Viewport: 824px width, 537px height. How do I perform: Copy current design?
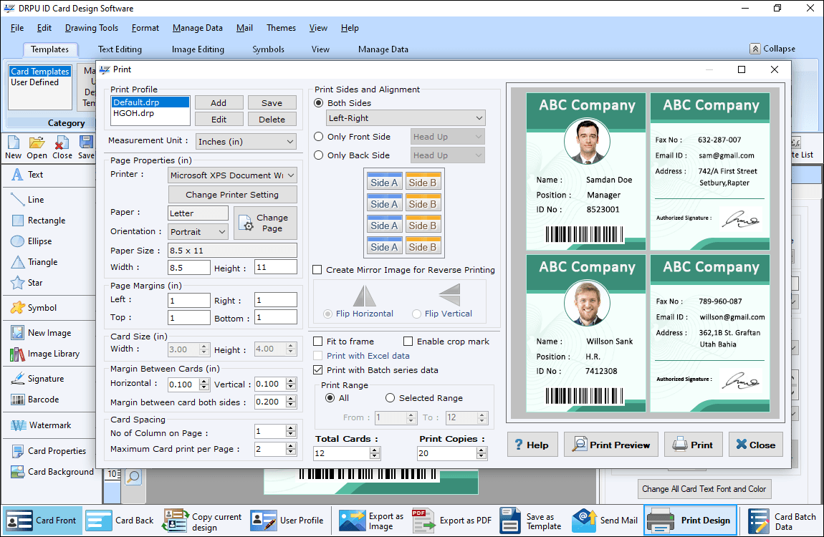click(x=203, y=521)
